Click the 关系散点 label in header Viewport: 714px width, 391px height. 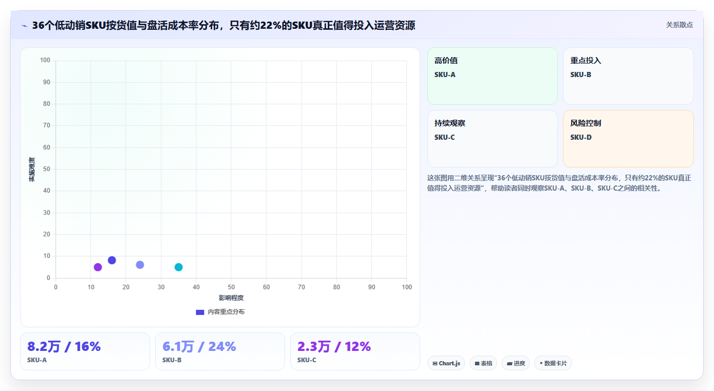click(x=680, y=25)
